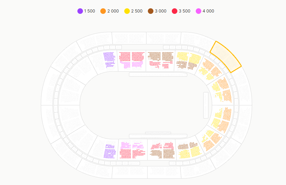Pick a seat in top purple section
The image size is (286, 185).
(109, 60)
